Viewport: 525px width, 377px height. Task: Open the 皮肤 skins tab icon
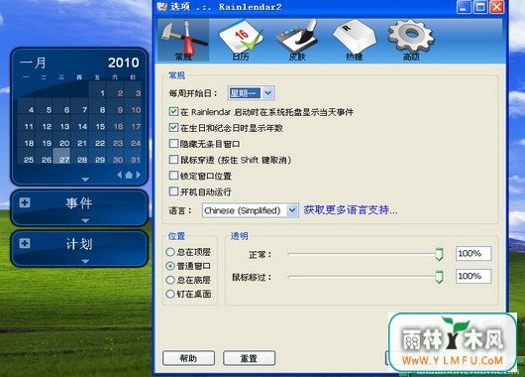point(297,41)
